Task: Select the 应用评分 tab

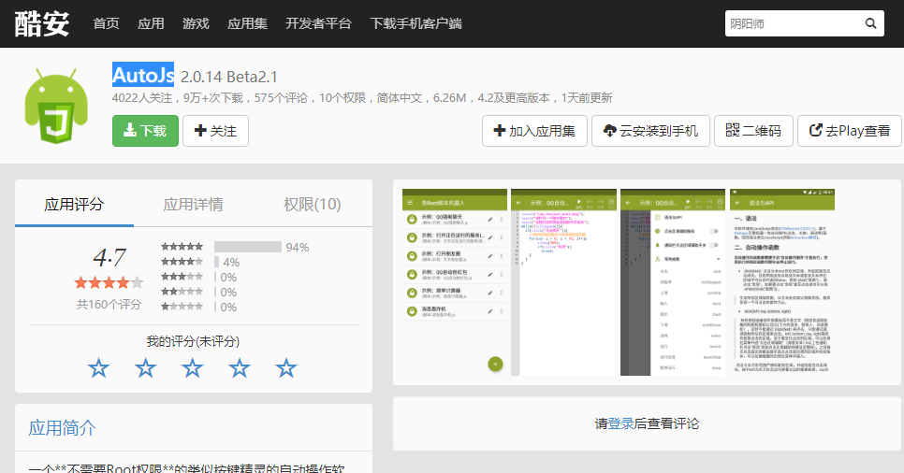Action: pyautogui.click(x=74, y=205)
